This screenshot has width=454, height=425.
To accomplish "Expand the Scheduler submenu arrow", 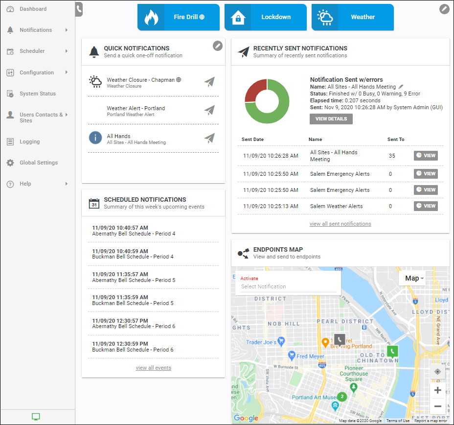I will [67, 51].
